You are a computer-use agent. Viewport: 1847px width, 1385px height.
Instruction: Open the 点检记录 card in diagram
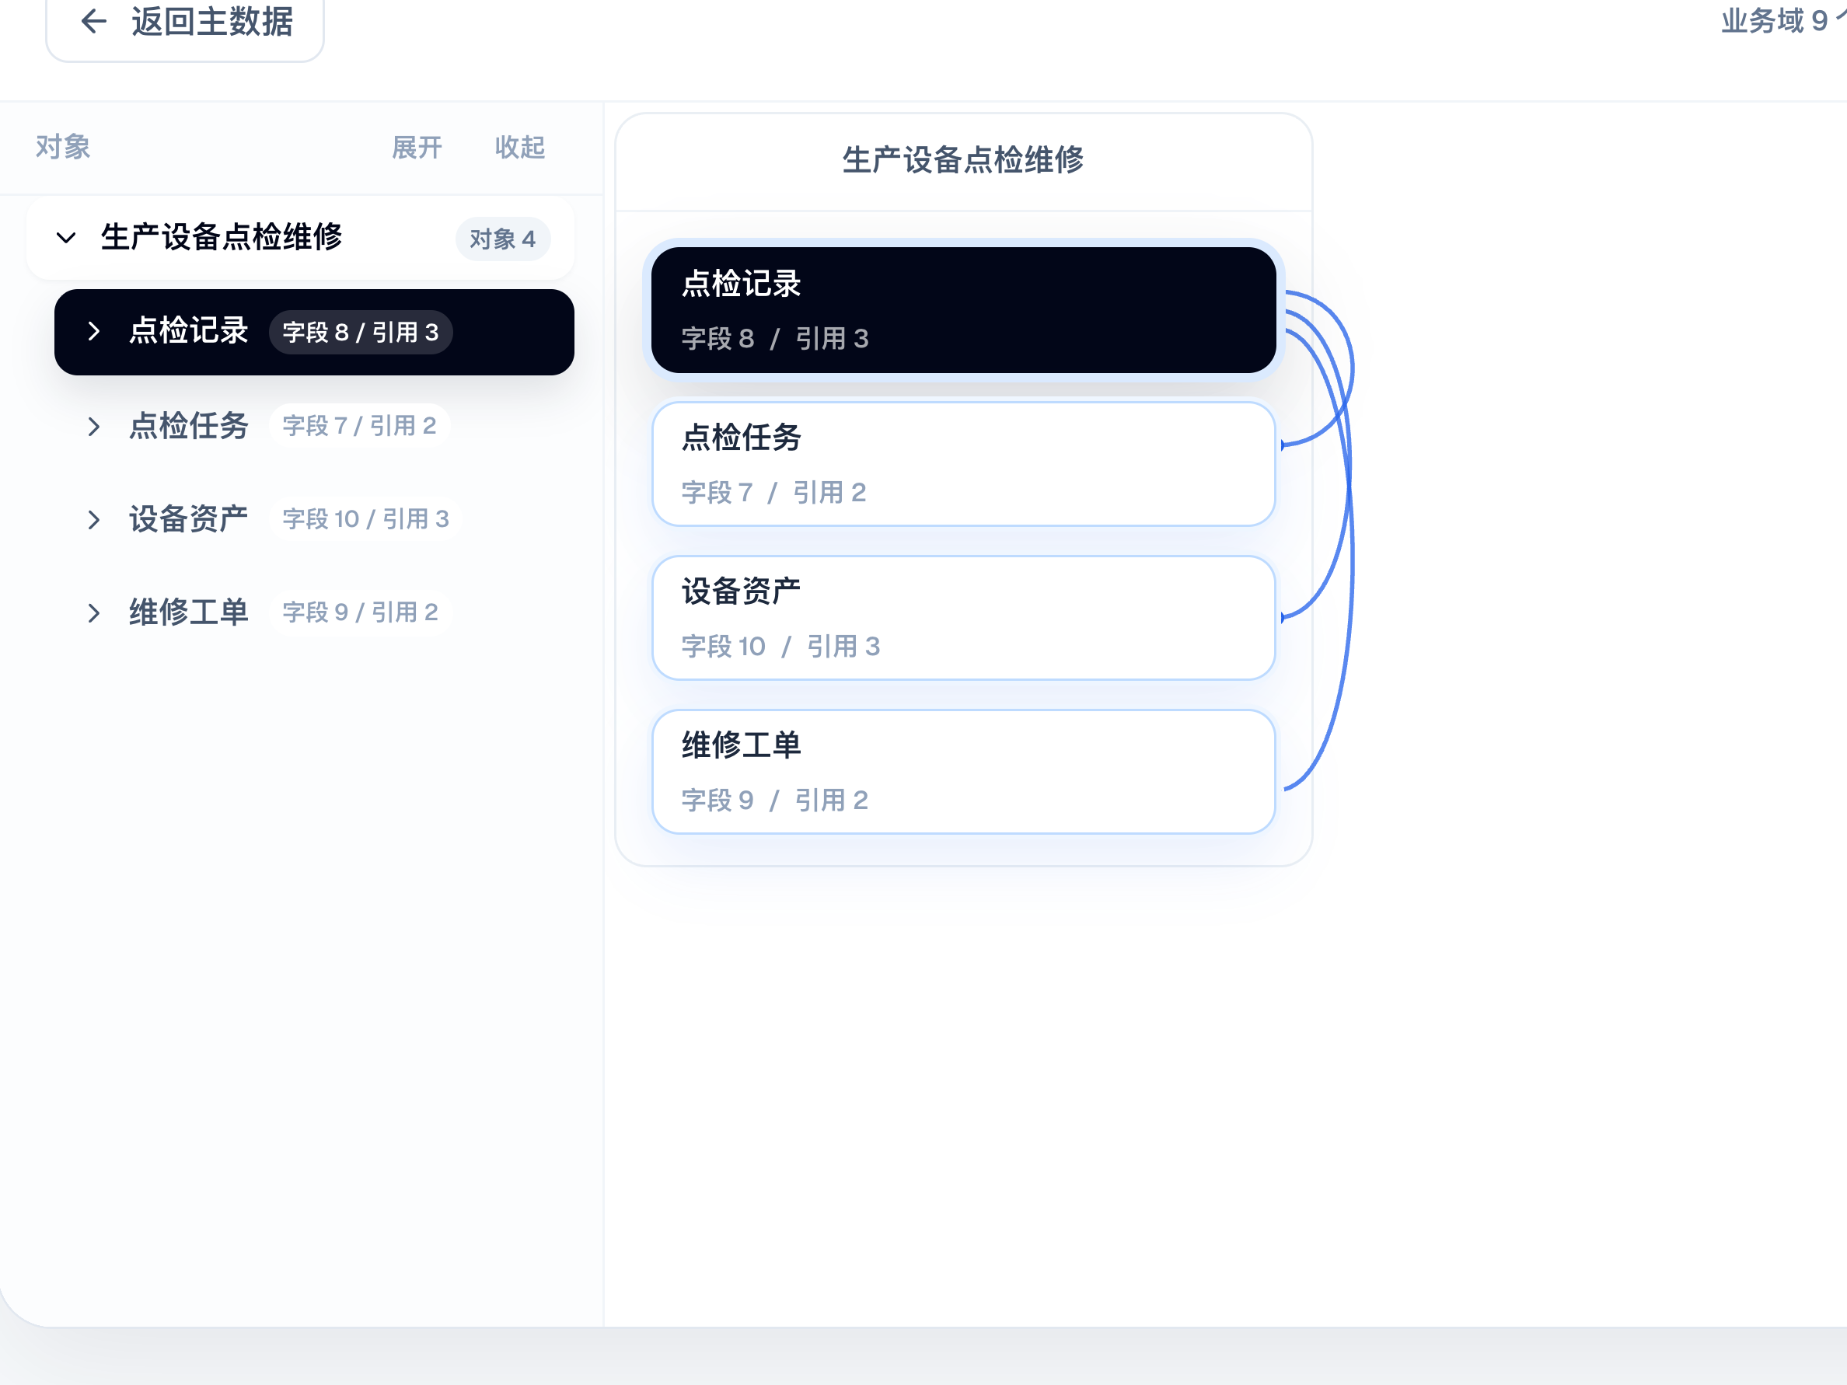pos(964,310)
